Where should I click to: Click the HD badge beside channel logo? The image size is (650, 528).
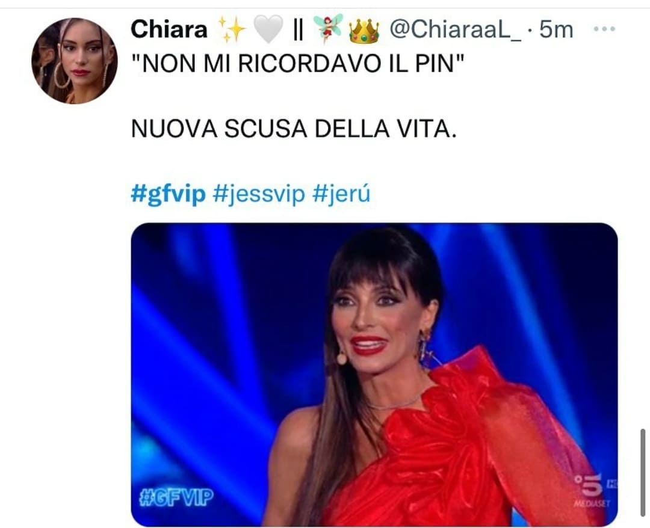pyautogui.click(x=612, y=482)
